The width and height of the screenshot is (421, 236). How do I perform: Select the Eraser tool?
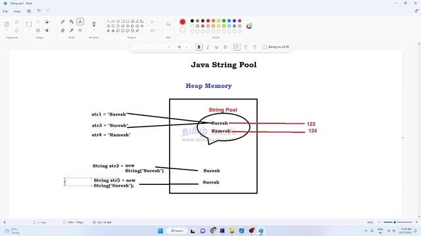coord(62,31)
